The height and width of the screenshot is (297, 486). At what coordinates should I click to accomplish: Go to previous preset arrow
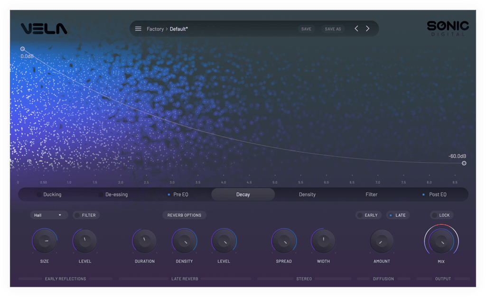click(356, 28)
